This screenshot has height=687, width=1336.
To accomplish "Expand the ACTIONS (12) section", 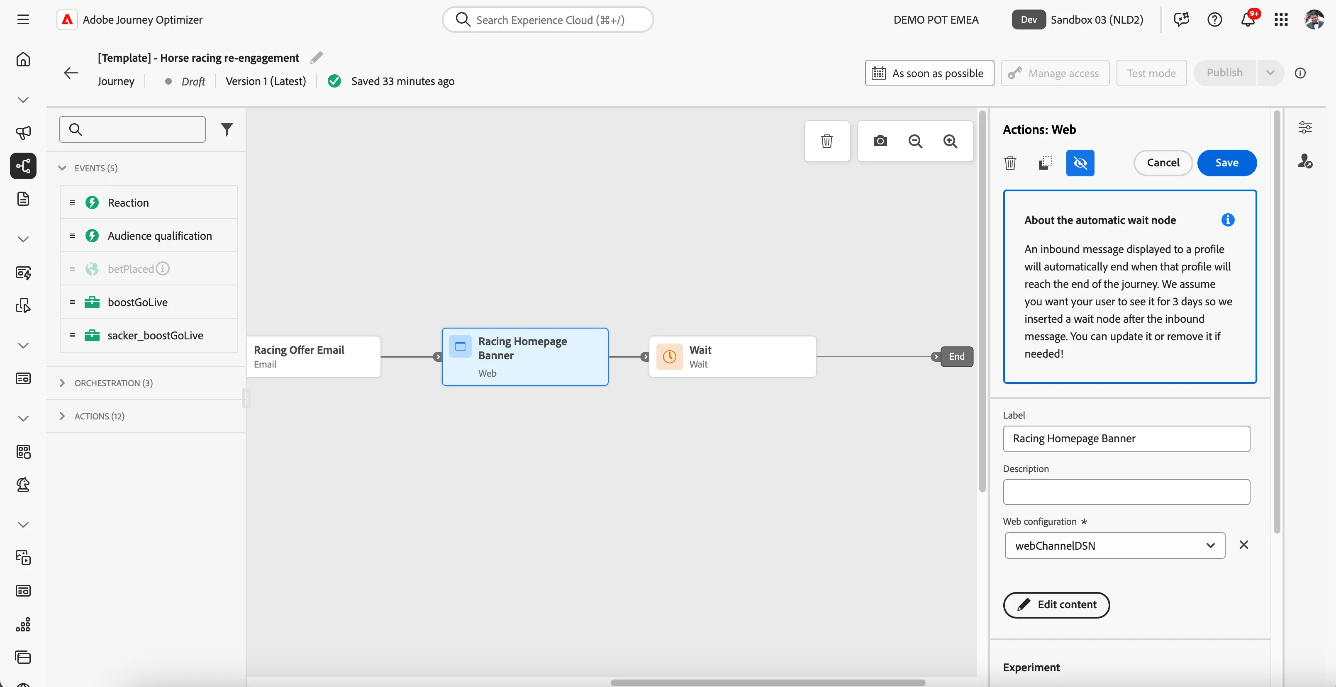I will (x=62, y=416).
